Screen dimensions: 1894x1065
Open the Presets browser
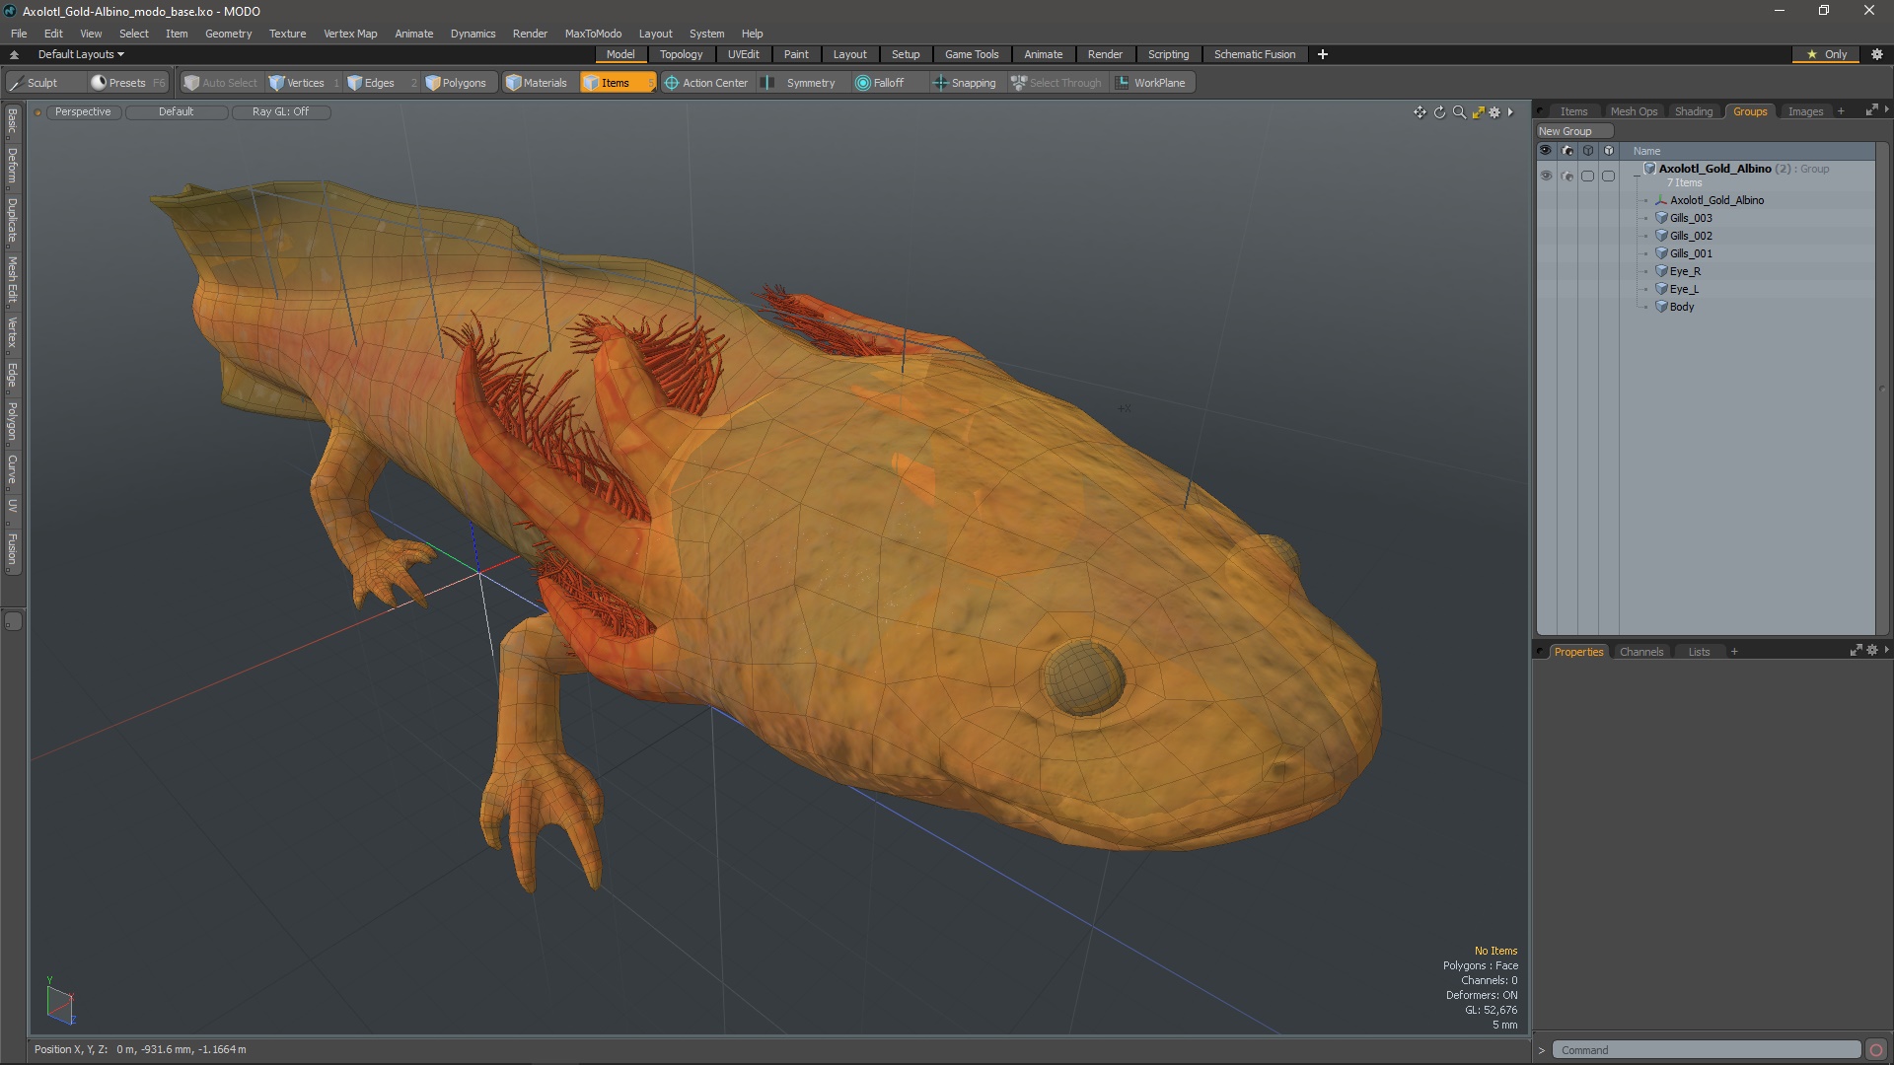pyautogui.click(x=127, y=83)
